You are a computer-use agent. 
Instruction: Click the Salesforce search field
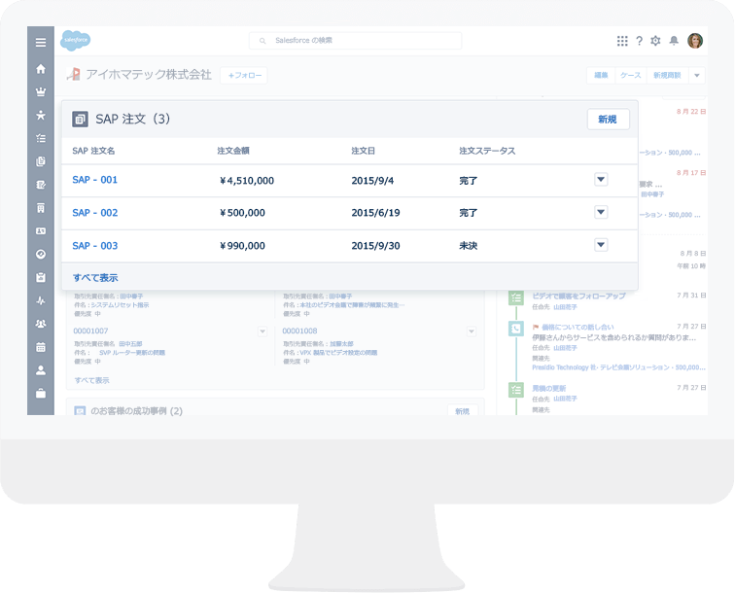click(355, 41)
